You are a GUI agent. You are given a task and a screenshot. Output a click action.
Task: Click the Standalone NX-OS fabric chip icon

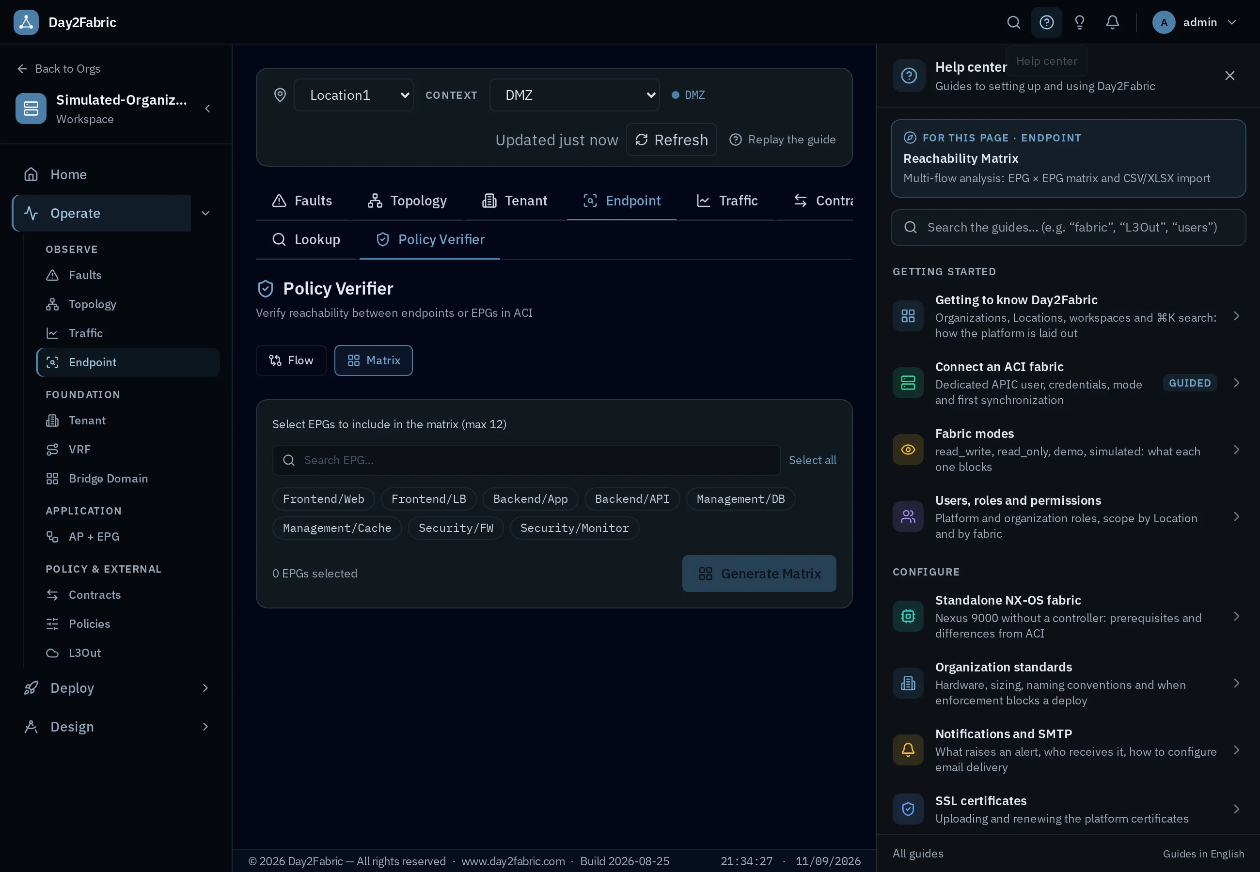coord(908,616)
